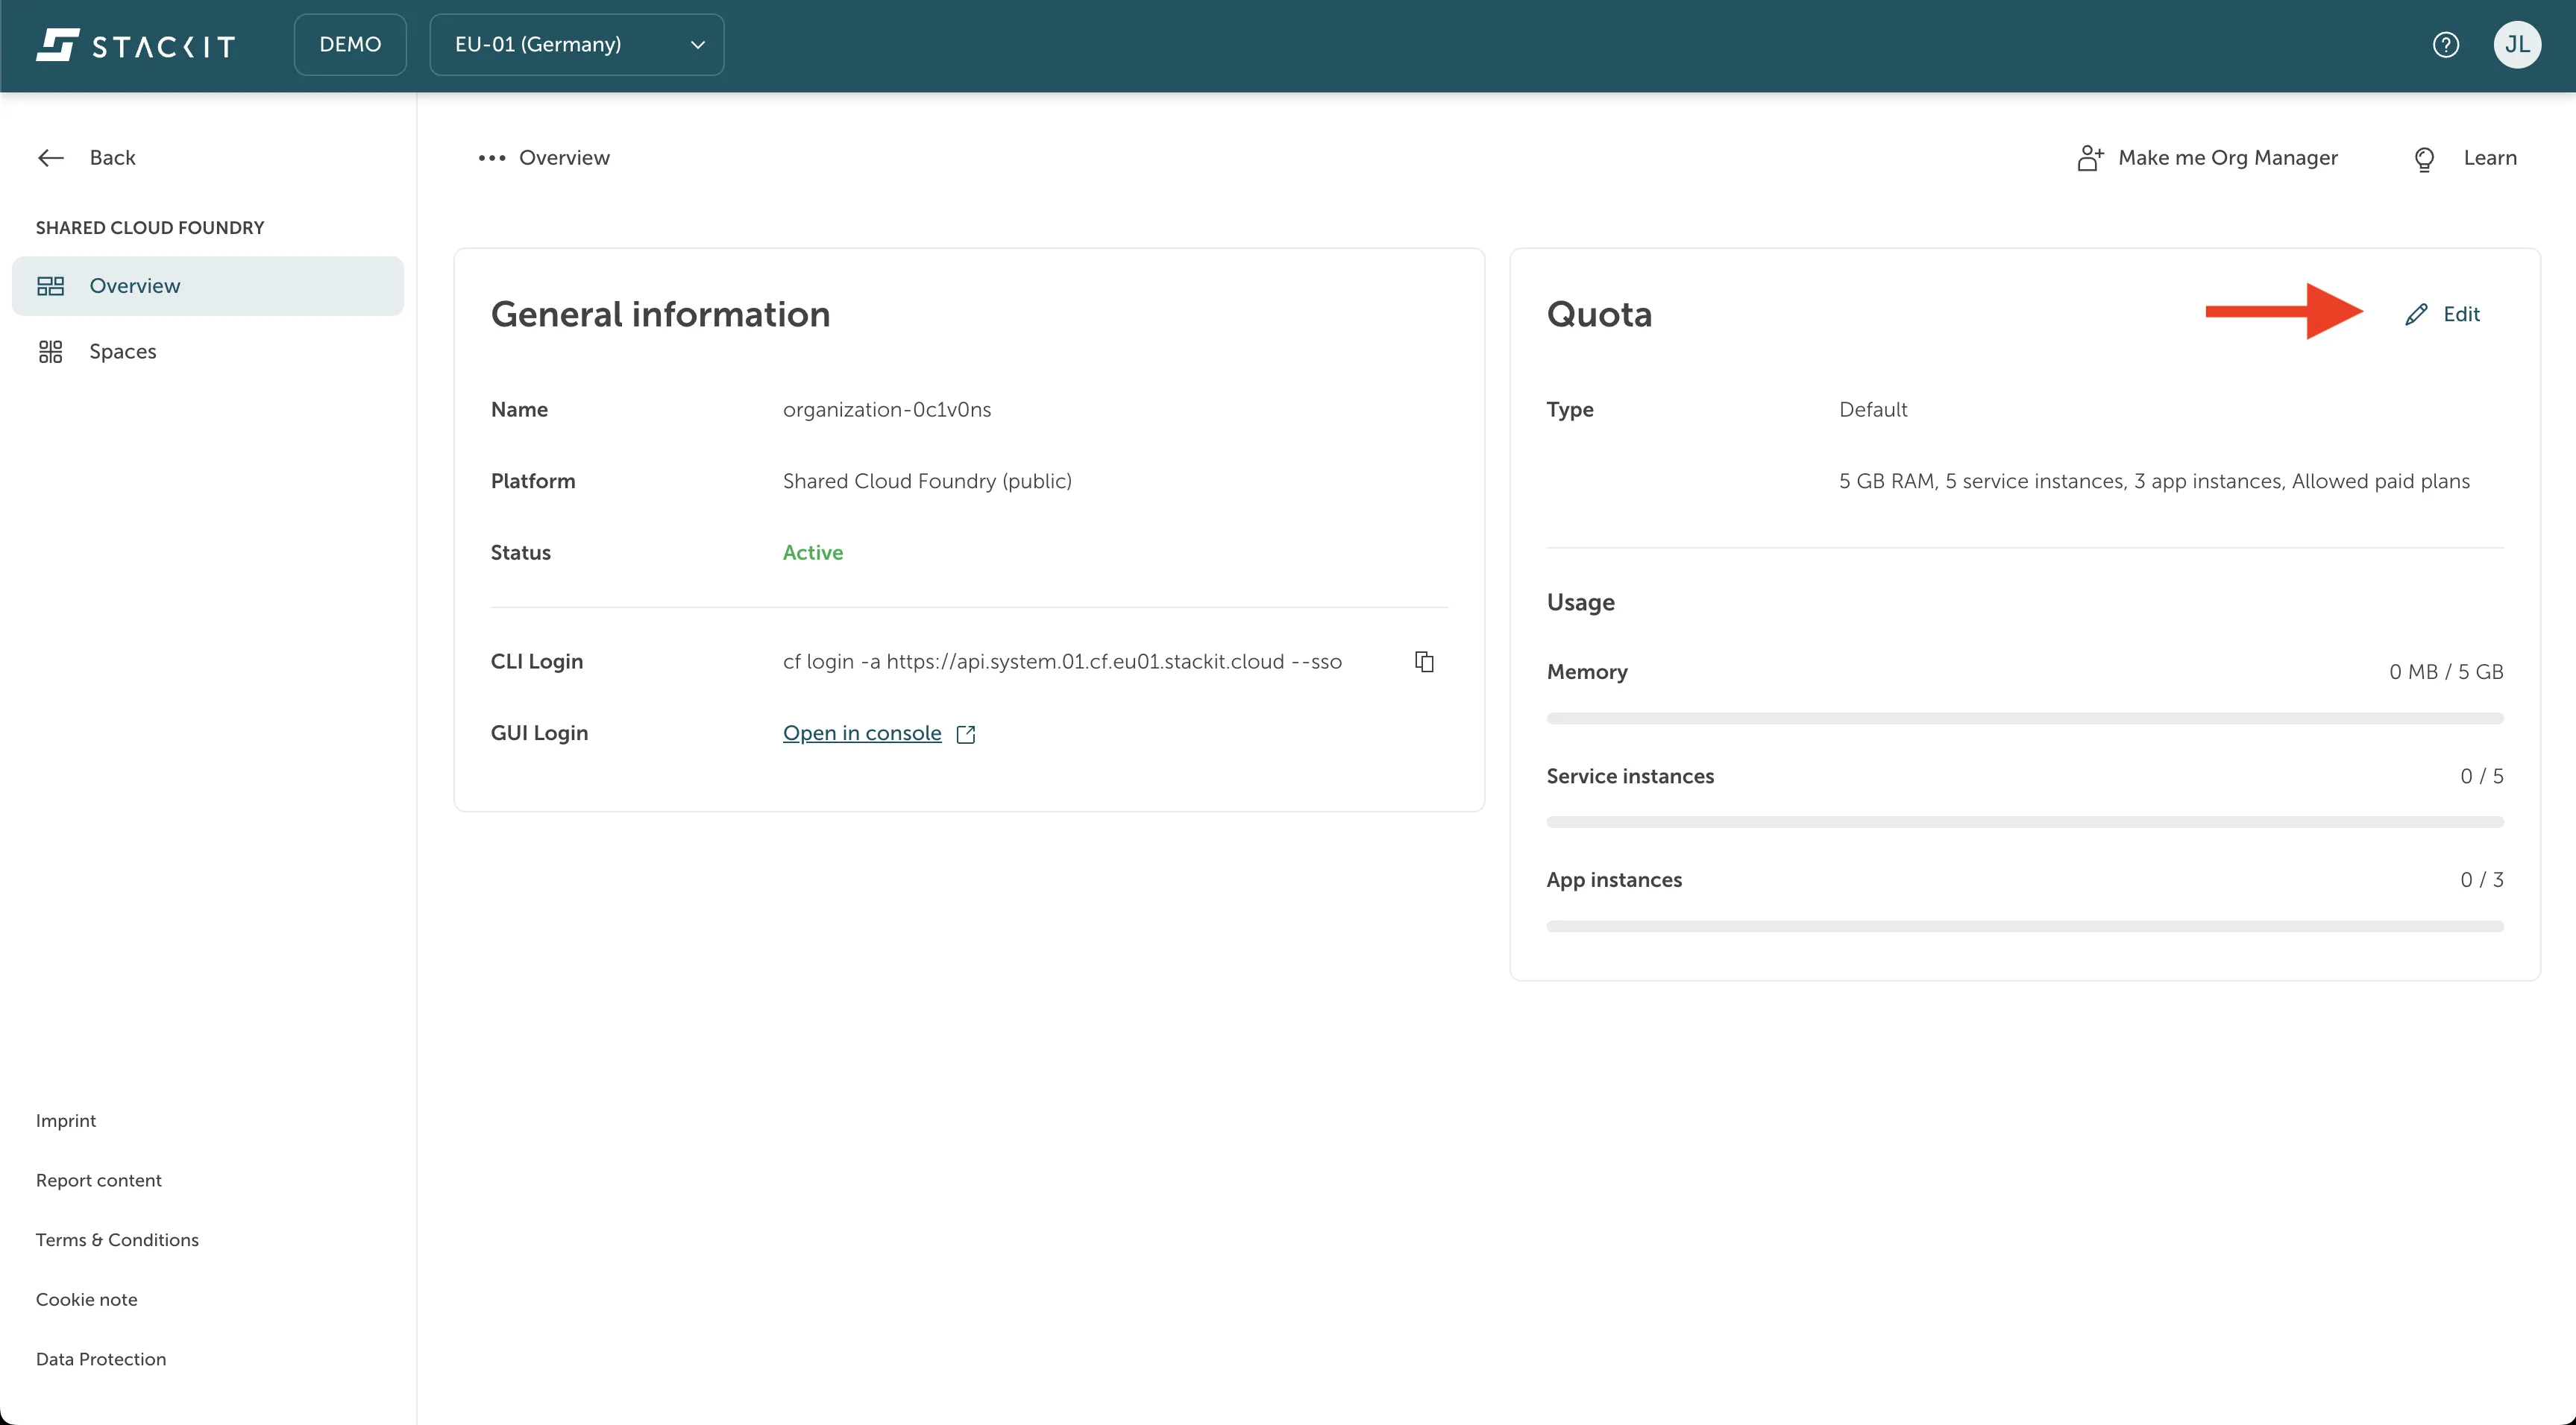
Task: Click the copy CLI login command icon
Action: click(1424, 662)
